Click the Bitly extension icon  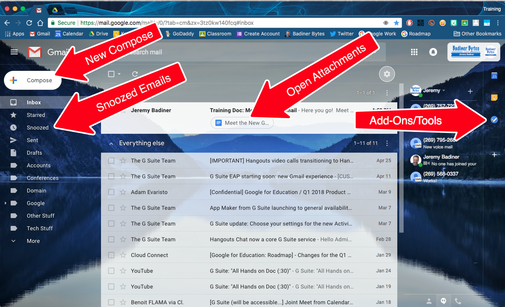pos(432,23)
